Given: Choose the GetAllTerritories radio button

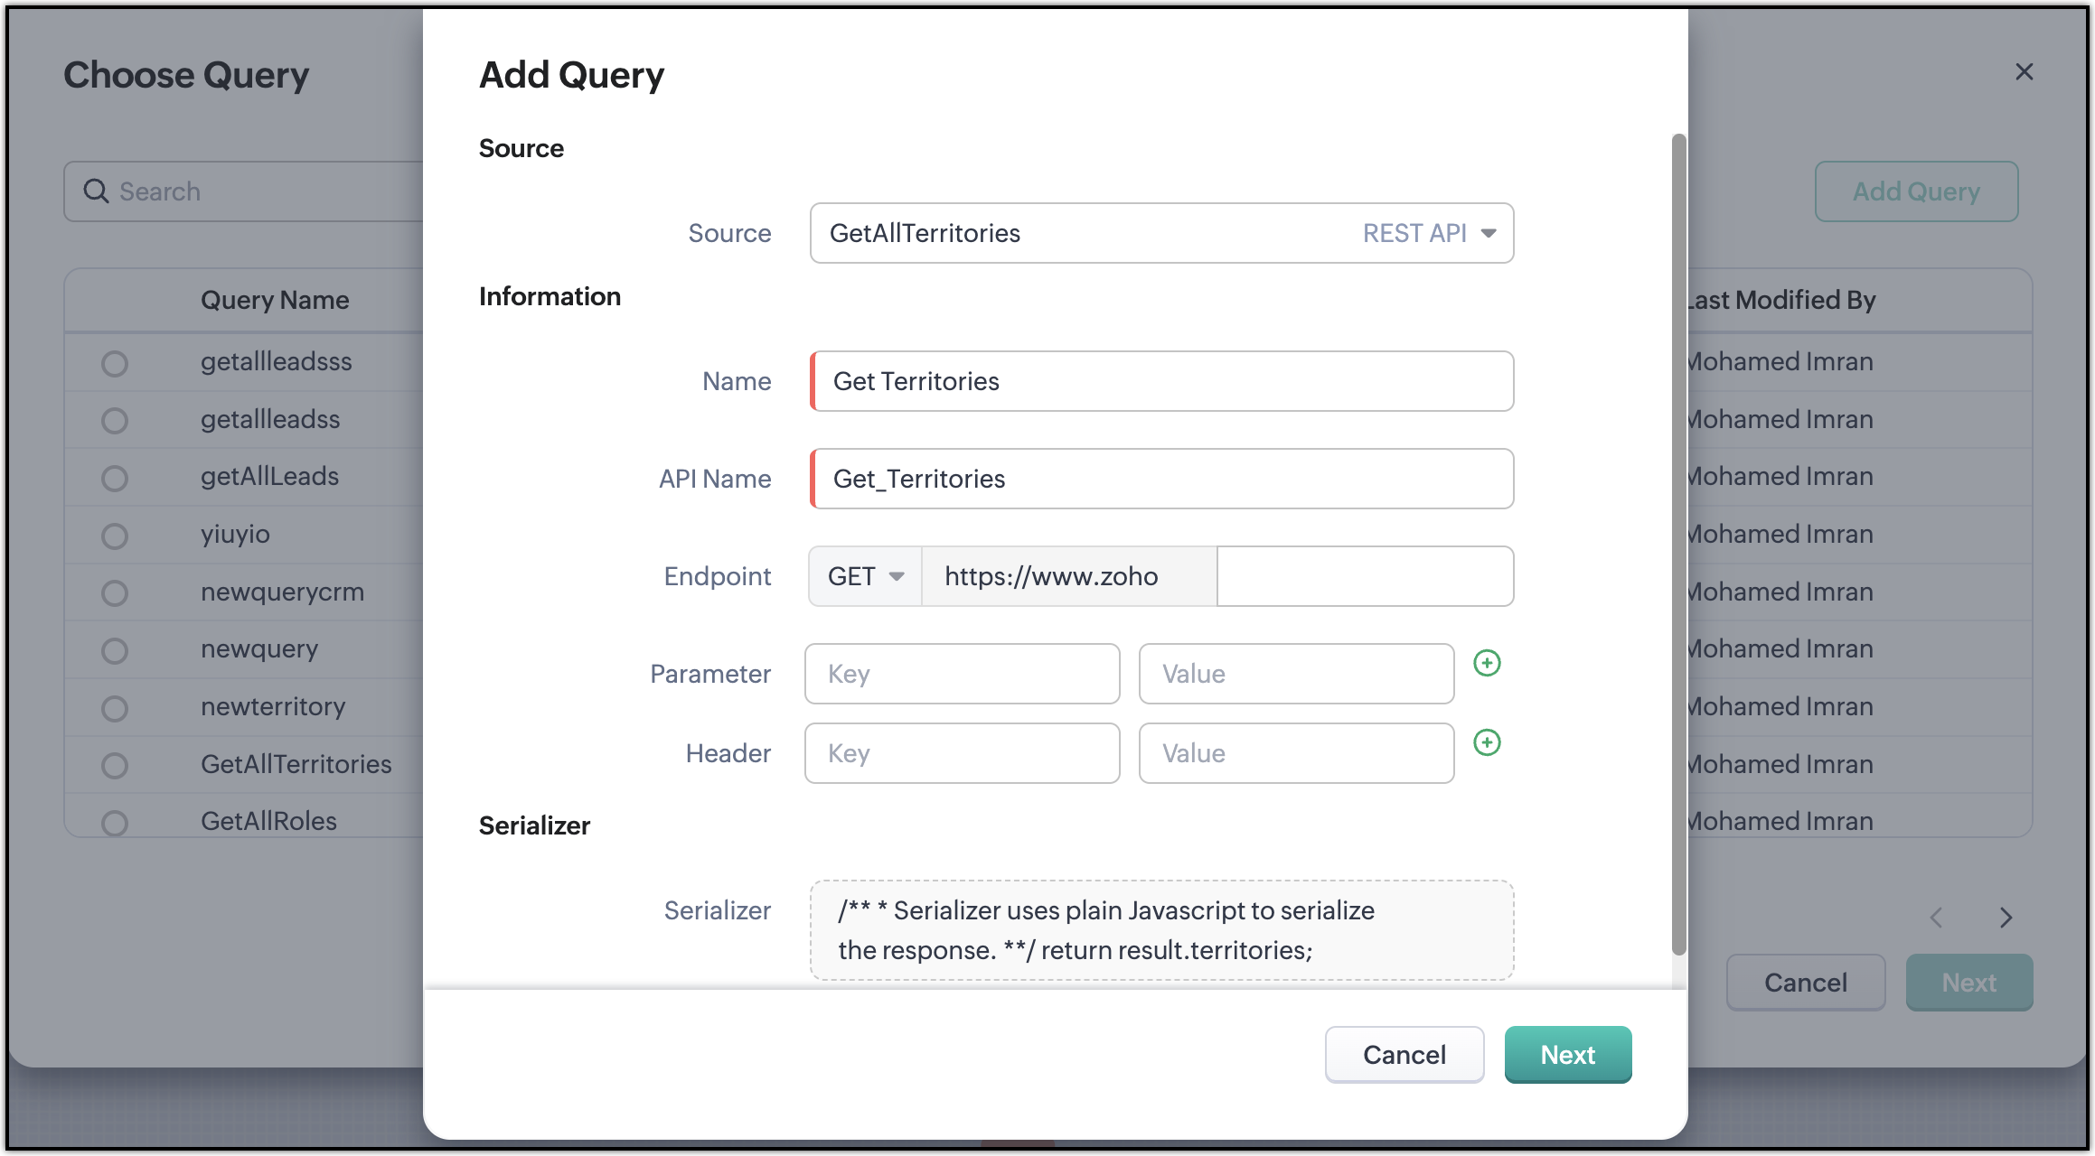Looking at the screenshot, I should [x=115, y=766].
